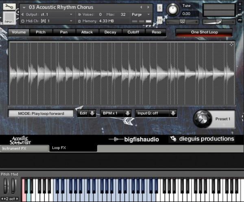Click the next instrument arrow
The image size is (244, 202).
pos(148,7)
